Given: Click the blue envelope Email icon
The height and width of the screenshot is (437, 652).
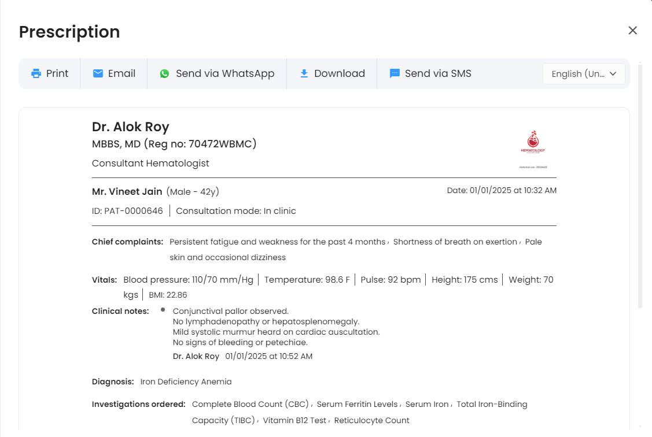Looking at the screenshot, I should tap(98, 73).
